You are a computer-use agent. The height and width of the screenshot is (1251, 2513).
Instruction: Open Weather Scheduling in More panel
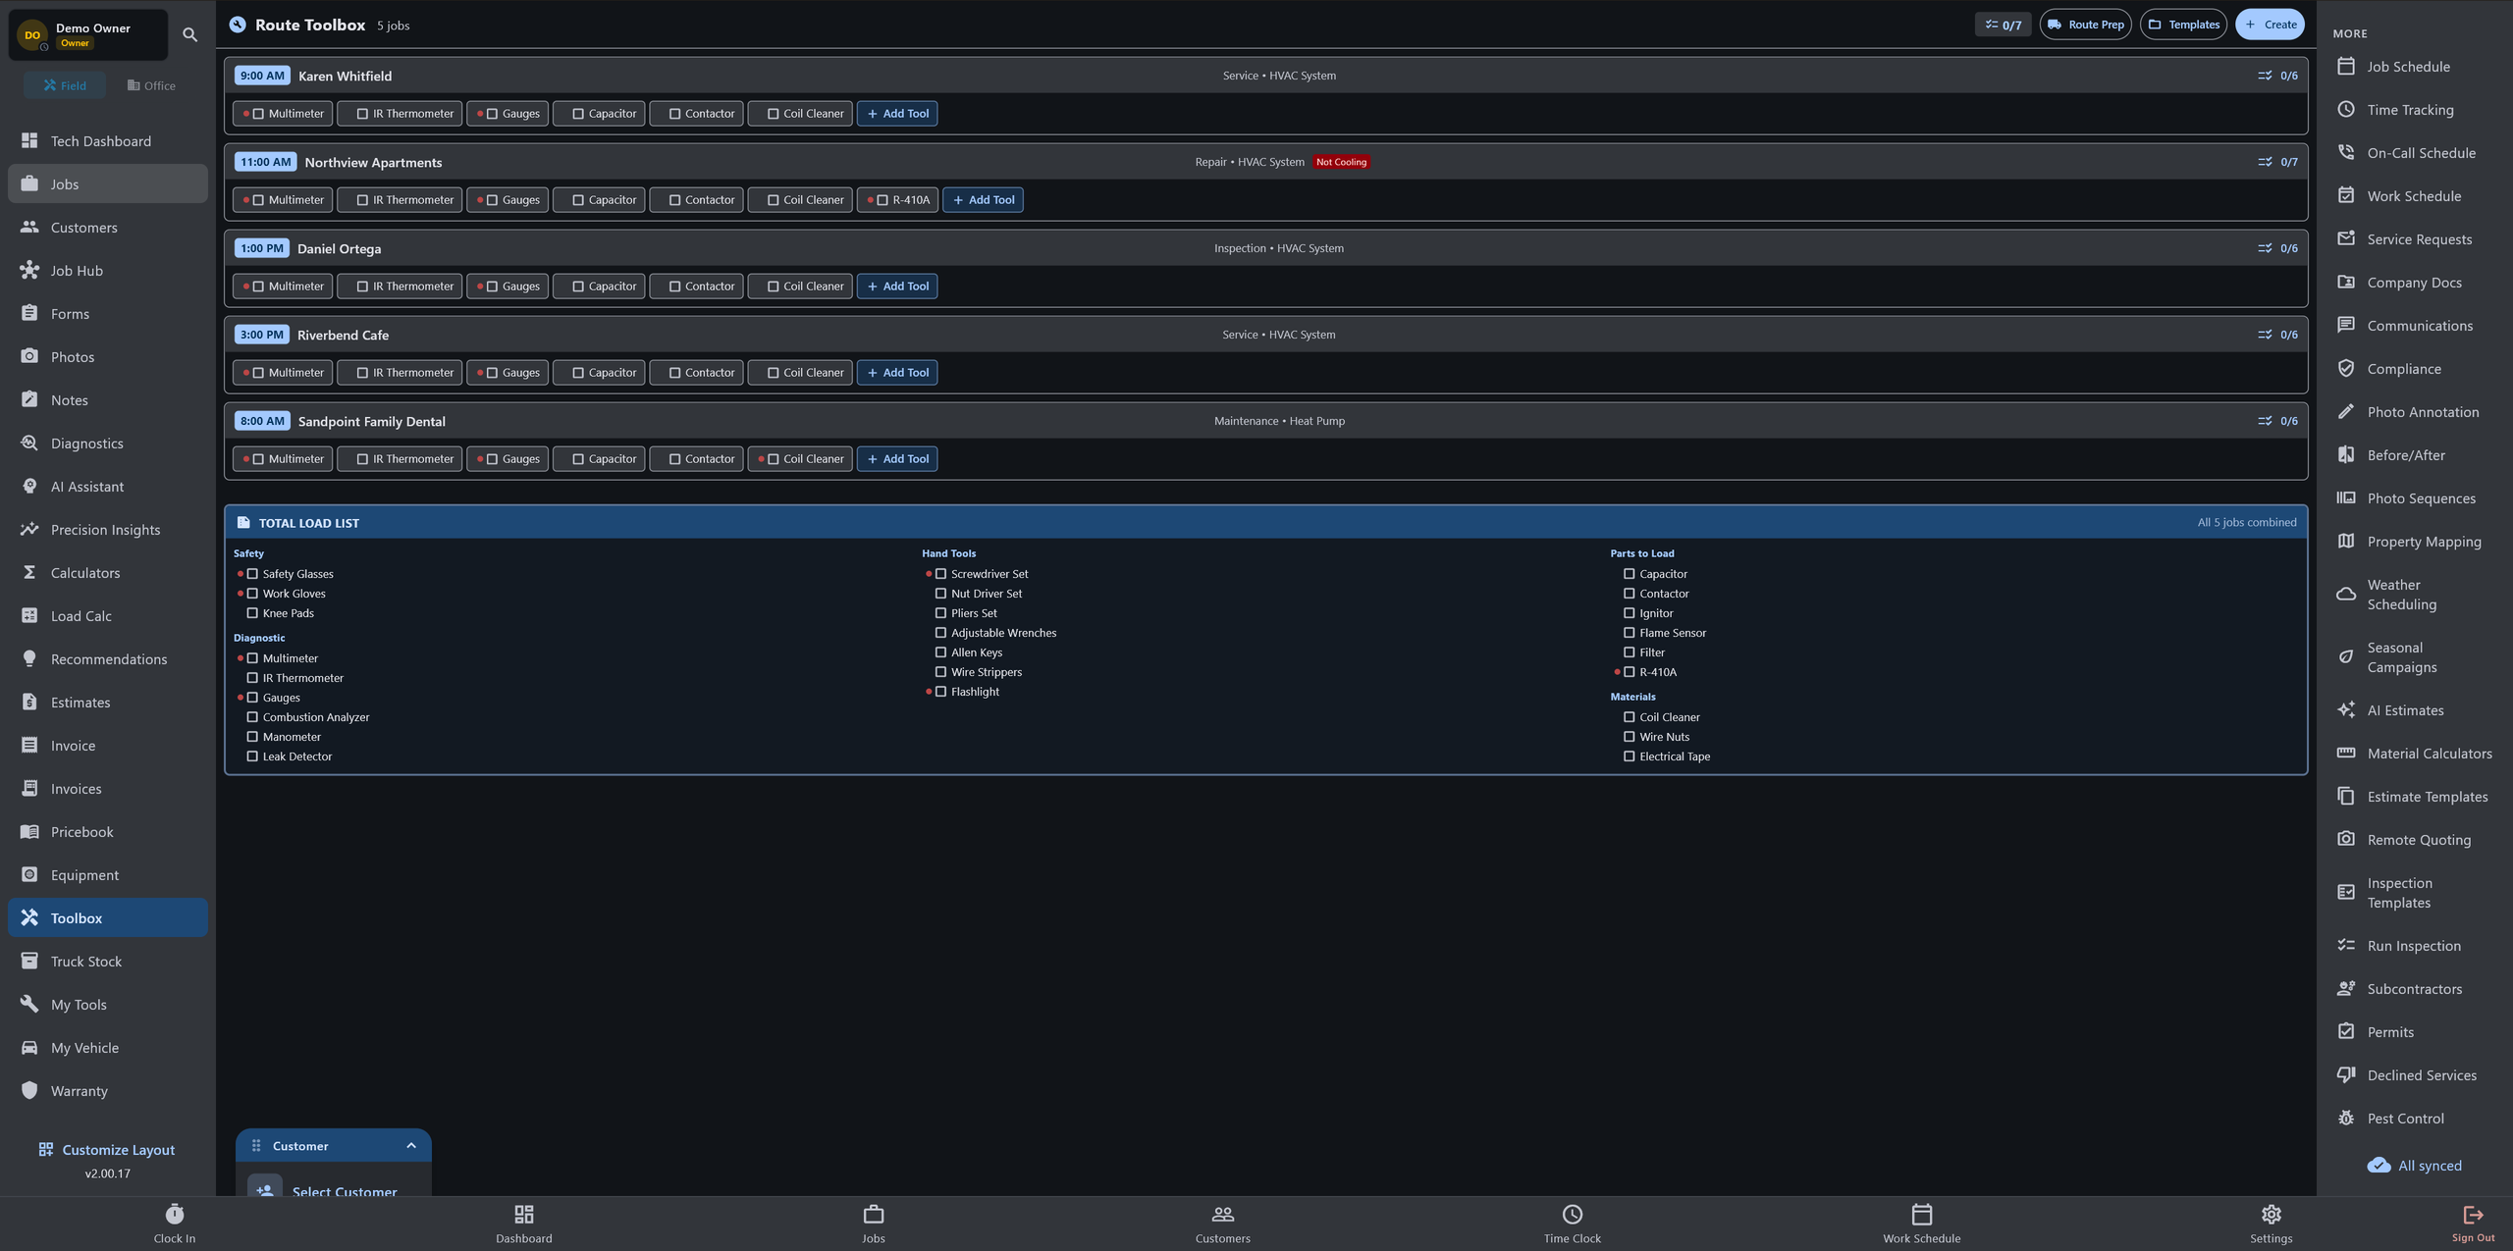2414,594
